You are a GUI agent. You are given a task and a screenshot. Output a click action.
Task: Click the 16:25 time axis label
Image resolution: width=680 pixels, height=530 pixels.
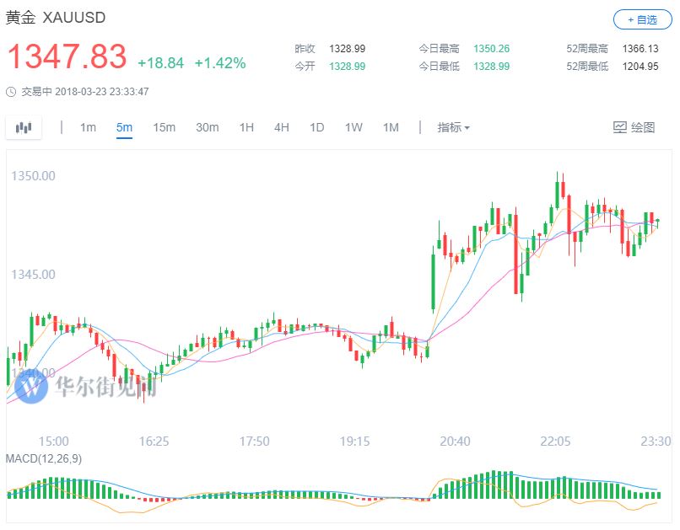[x=154, y=442]
